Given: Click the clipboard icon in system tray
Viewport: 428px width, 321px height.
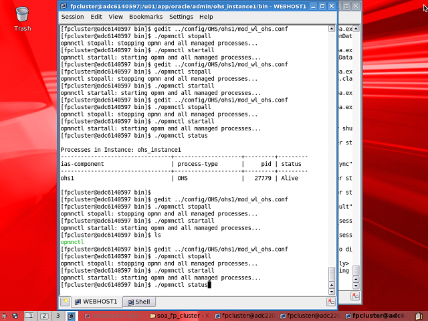Looking at the screenshot, I should click(x=419, y=316).
